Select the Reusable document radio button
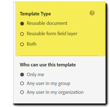 22,24
